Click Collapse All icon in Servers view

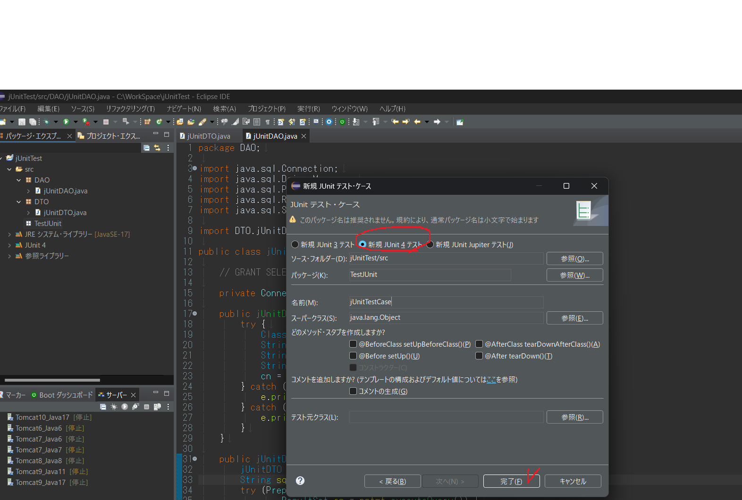coord(103,407)
